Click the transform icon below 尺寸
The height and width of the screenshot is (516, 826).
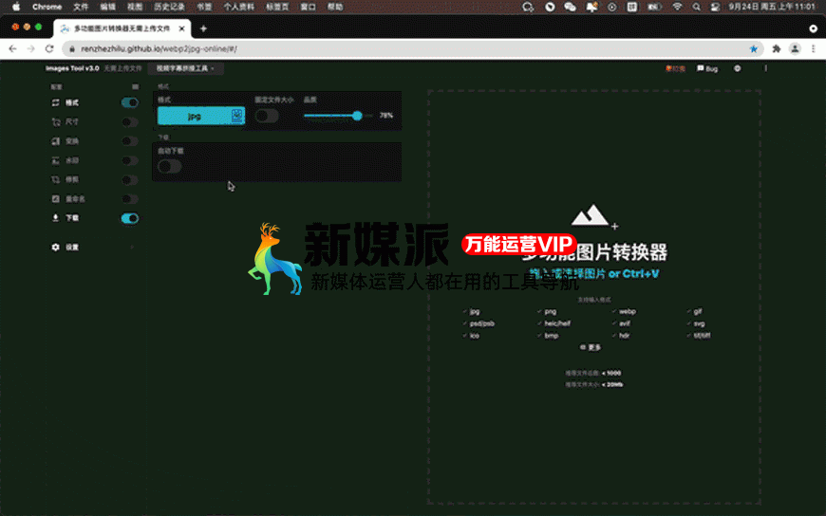(x=55, y=141)
